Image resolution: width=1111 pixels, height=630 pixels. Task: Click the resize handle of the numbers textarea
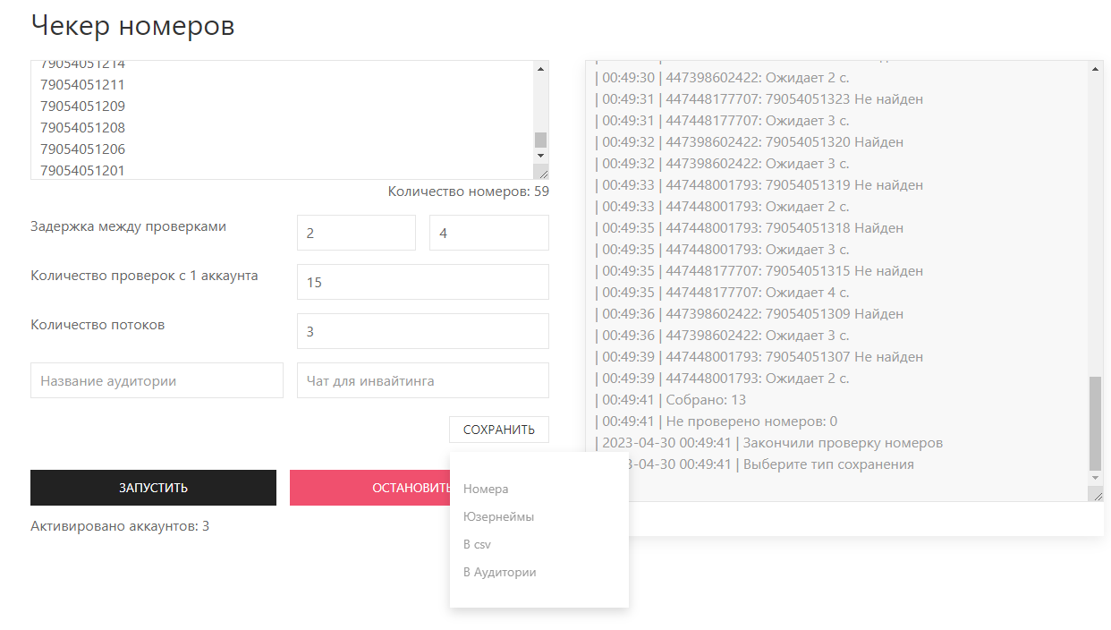[540, 172]
